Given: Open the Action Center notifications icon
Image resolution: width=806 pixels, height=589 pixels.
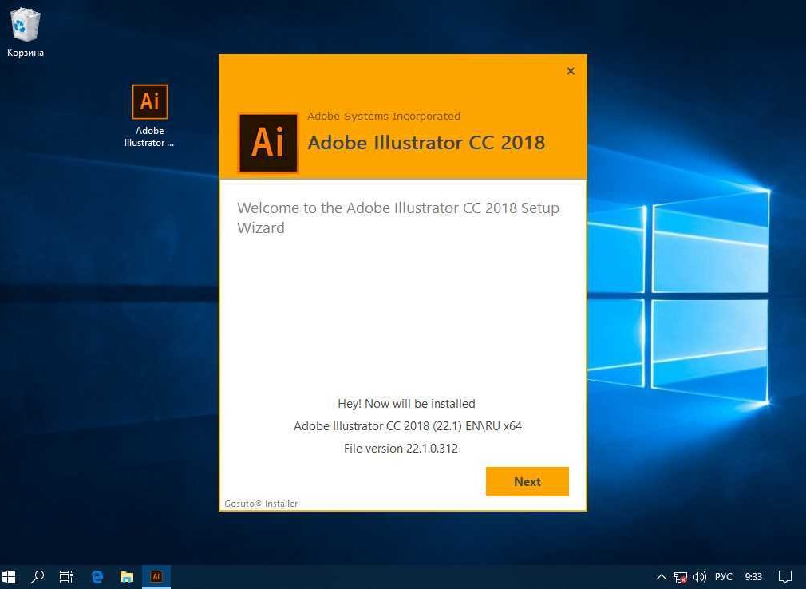Looking at the screenshot, I should pos(785,577).
